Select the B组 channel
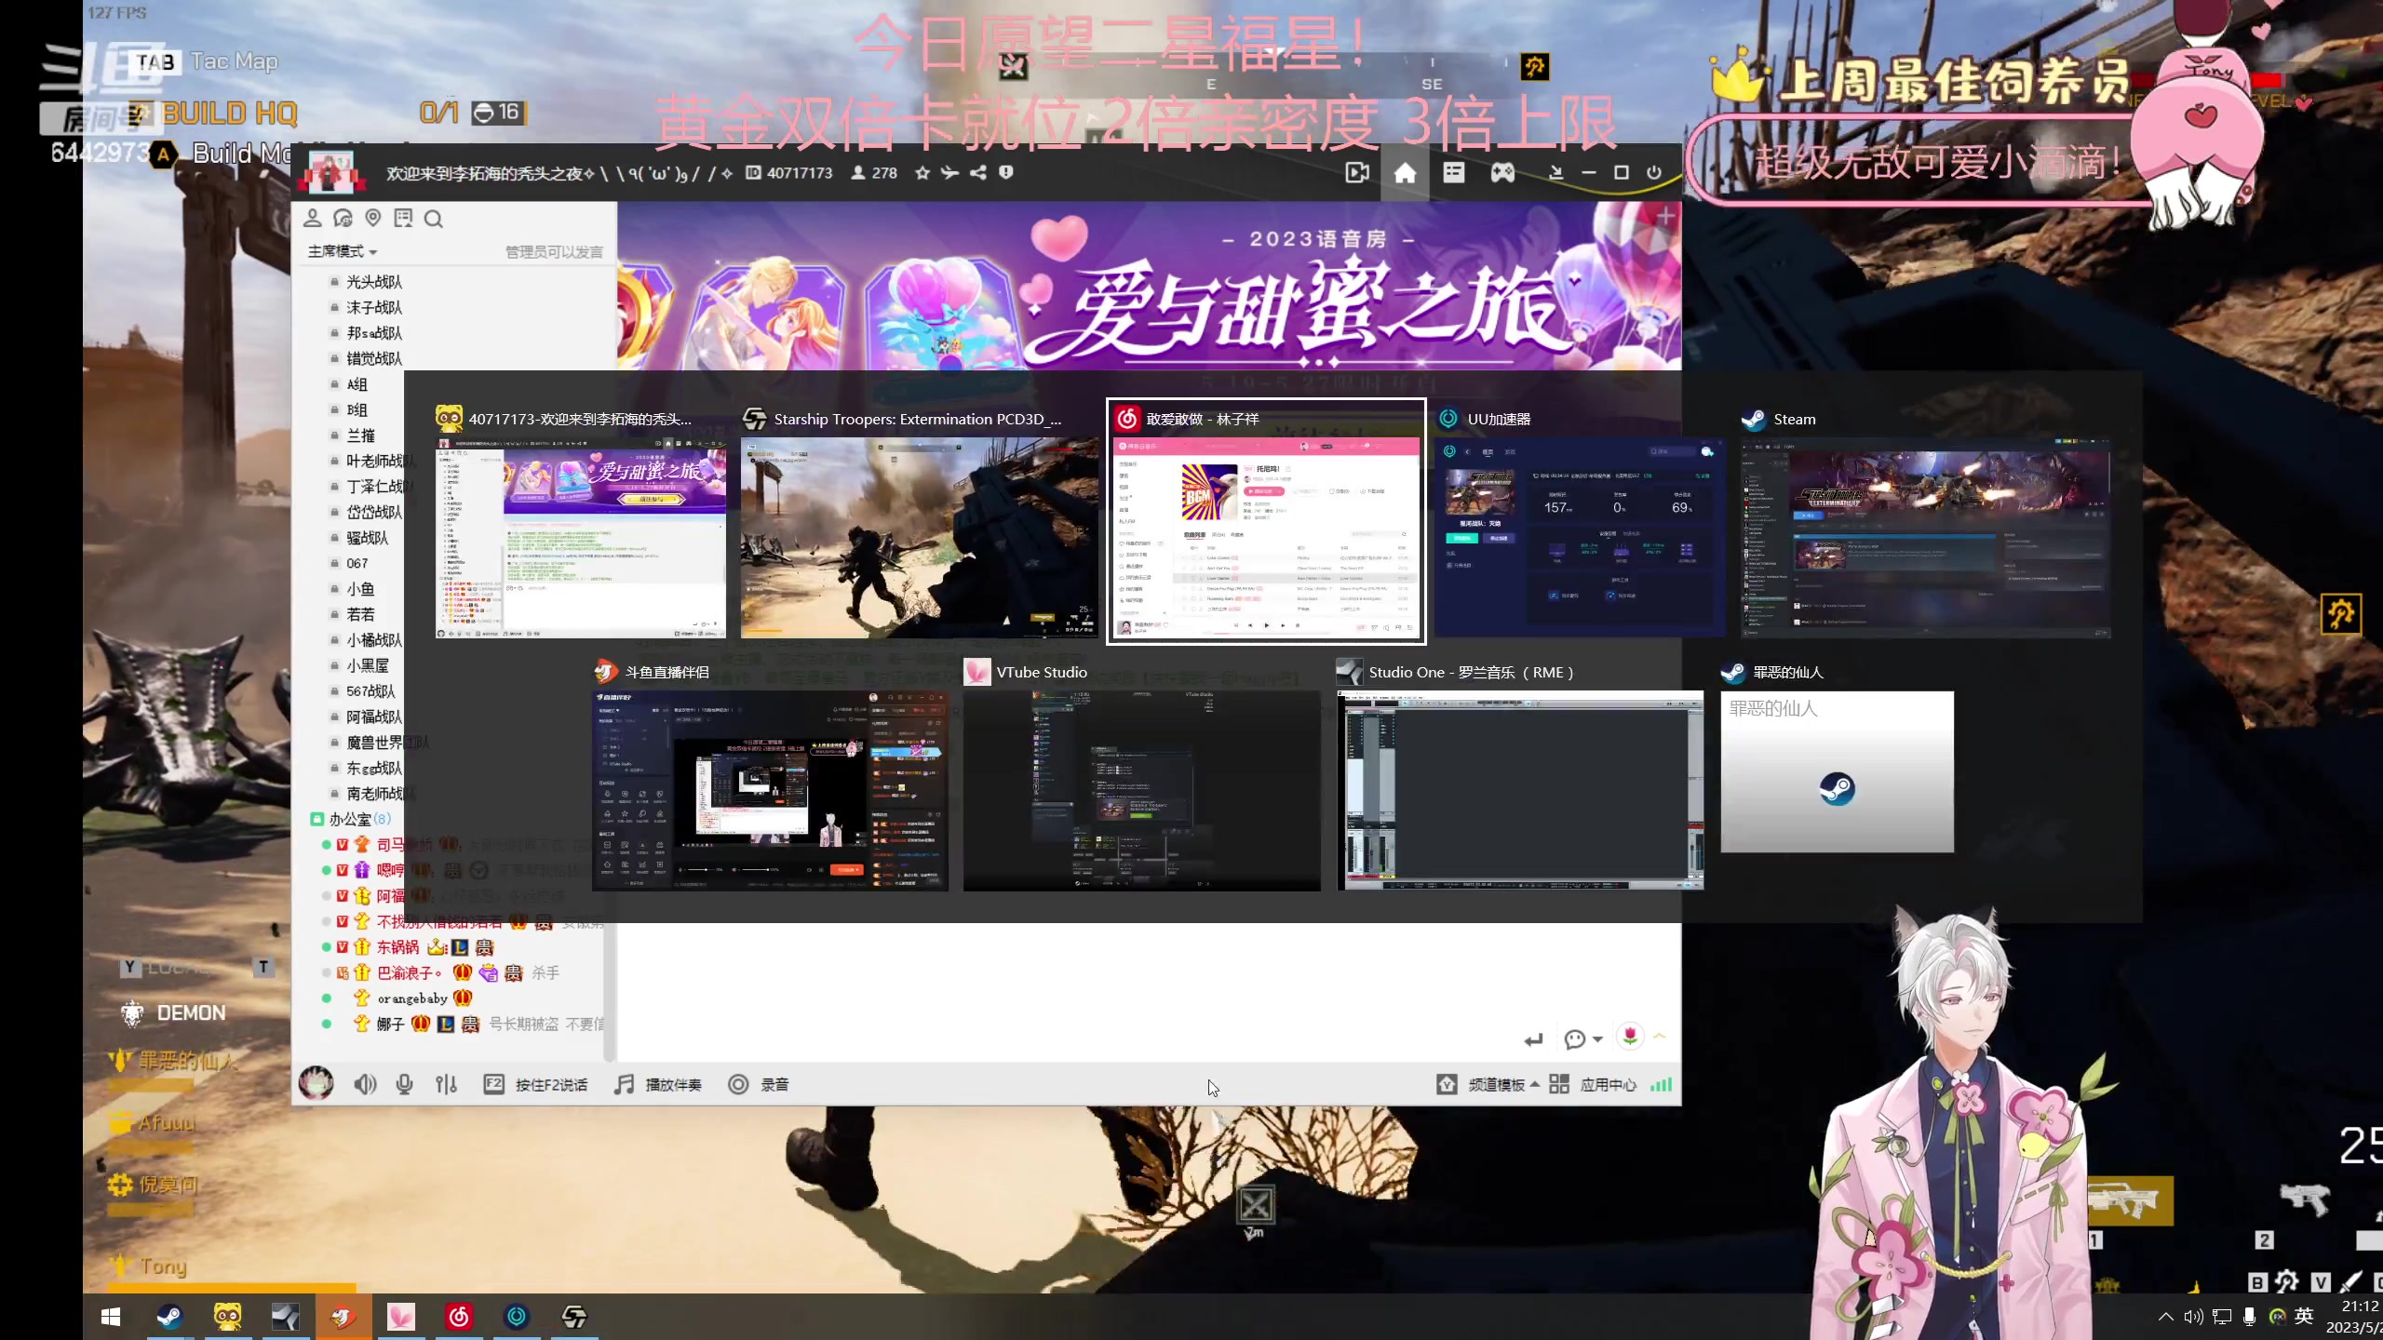 pos(357,410)
